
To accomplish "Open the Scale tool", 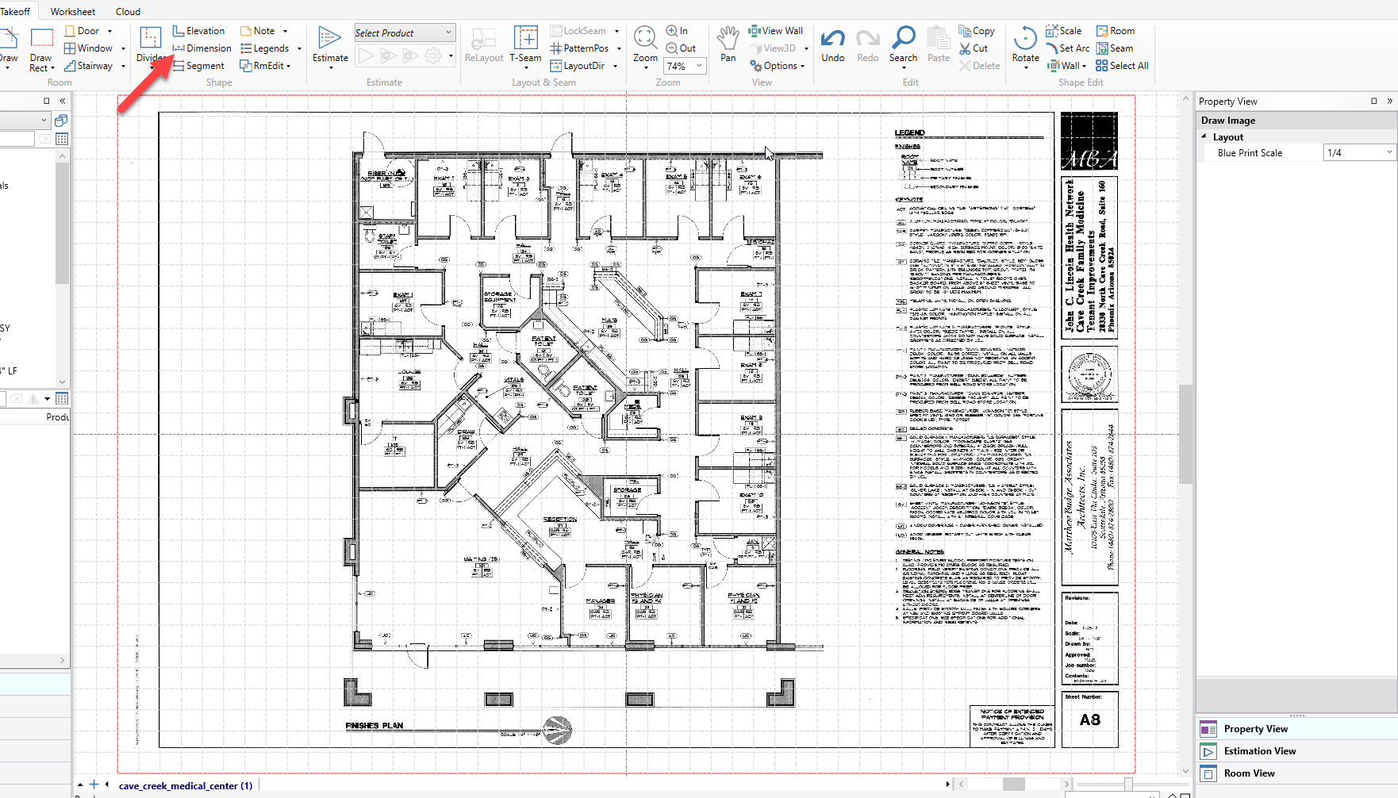I will click(x=1063, y=31).
